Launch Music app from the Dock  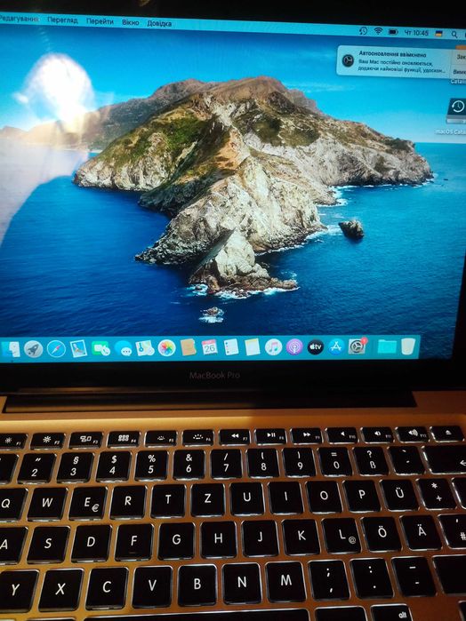click(x=273, y=347)
